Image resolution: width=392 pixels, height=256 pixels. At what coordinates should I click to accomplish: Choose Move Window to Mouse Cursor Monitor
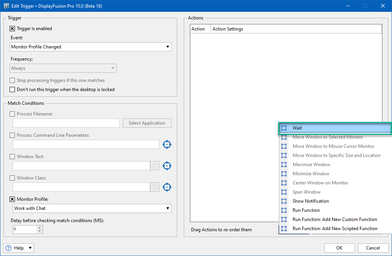tap(335, 146)
